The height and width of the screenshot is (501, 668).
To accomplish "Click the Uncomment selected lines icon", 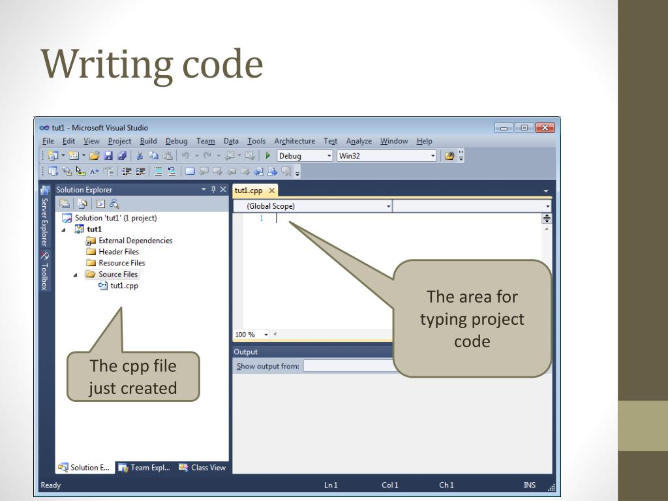I will pos(172,172).
